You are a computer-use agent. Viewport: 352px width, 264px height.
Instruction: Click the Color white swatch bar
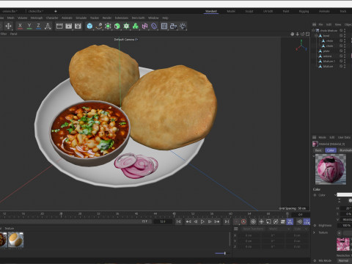pyautogui.click(x=345, y=195)
